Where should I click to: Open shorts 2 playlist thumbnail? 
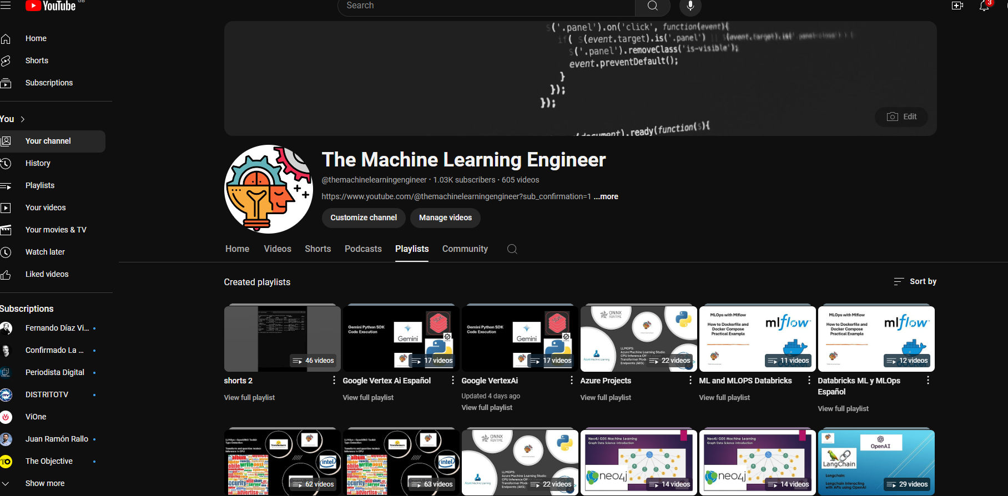[282, 338]
